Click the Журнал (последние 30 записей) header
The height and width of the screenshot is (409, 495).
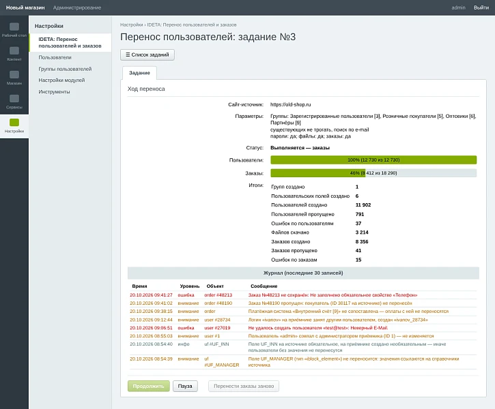click(x=303, y=273)
